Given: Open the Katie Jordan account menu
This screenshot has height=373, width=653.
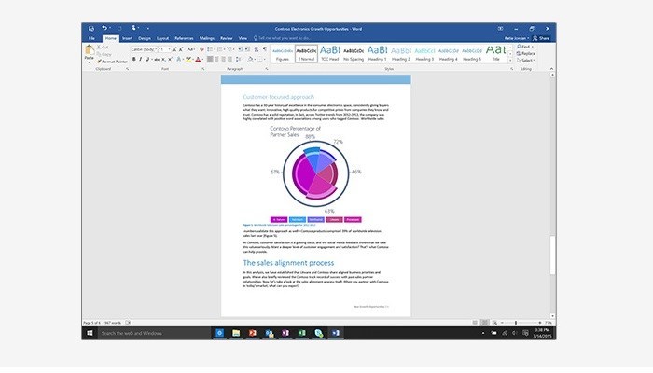Looking at the screenshot, I should tap(517, 38).
